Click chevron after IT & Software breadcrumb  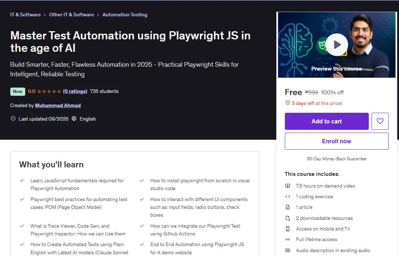tap(45, 15)
